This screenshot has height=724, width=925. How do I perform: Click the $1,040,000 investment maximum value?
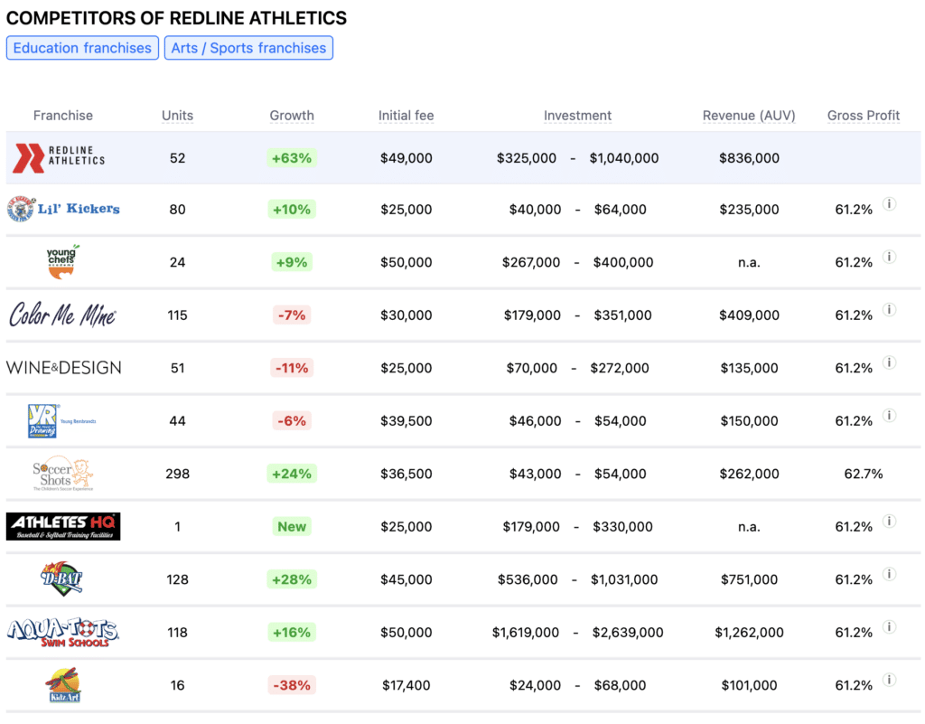click(624, 158)
